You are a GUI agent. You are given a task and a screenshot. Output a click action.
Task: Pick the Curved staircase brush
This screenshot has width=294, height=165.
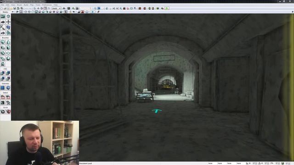click(x=3, y=48)
